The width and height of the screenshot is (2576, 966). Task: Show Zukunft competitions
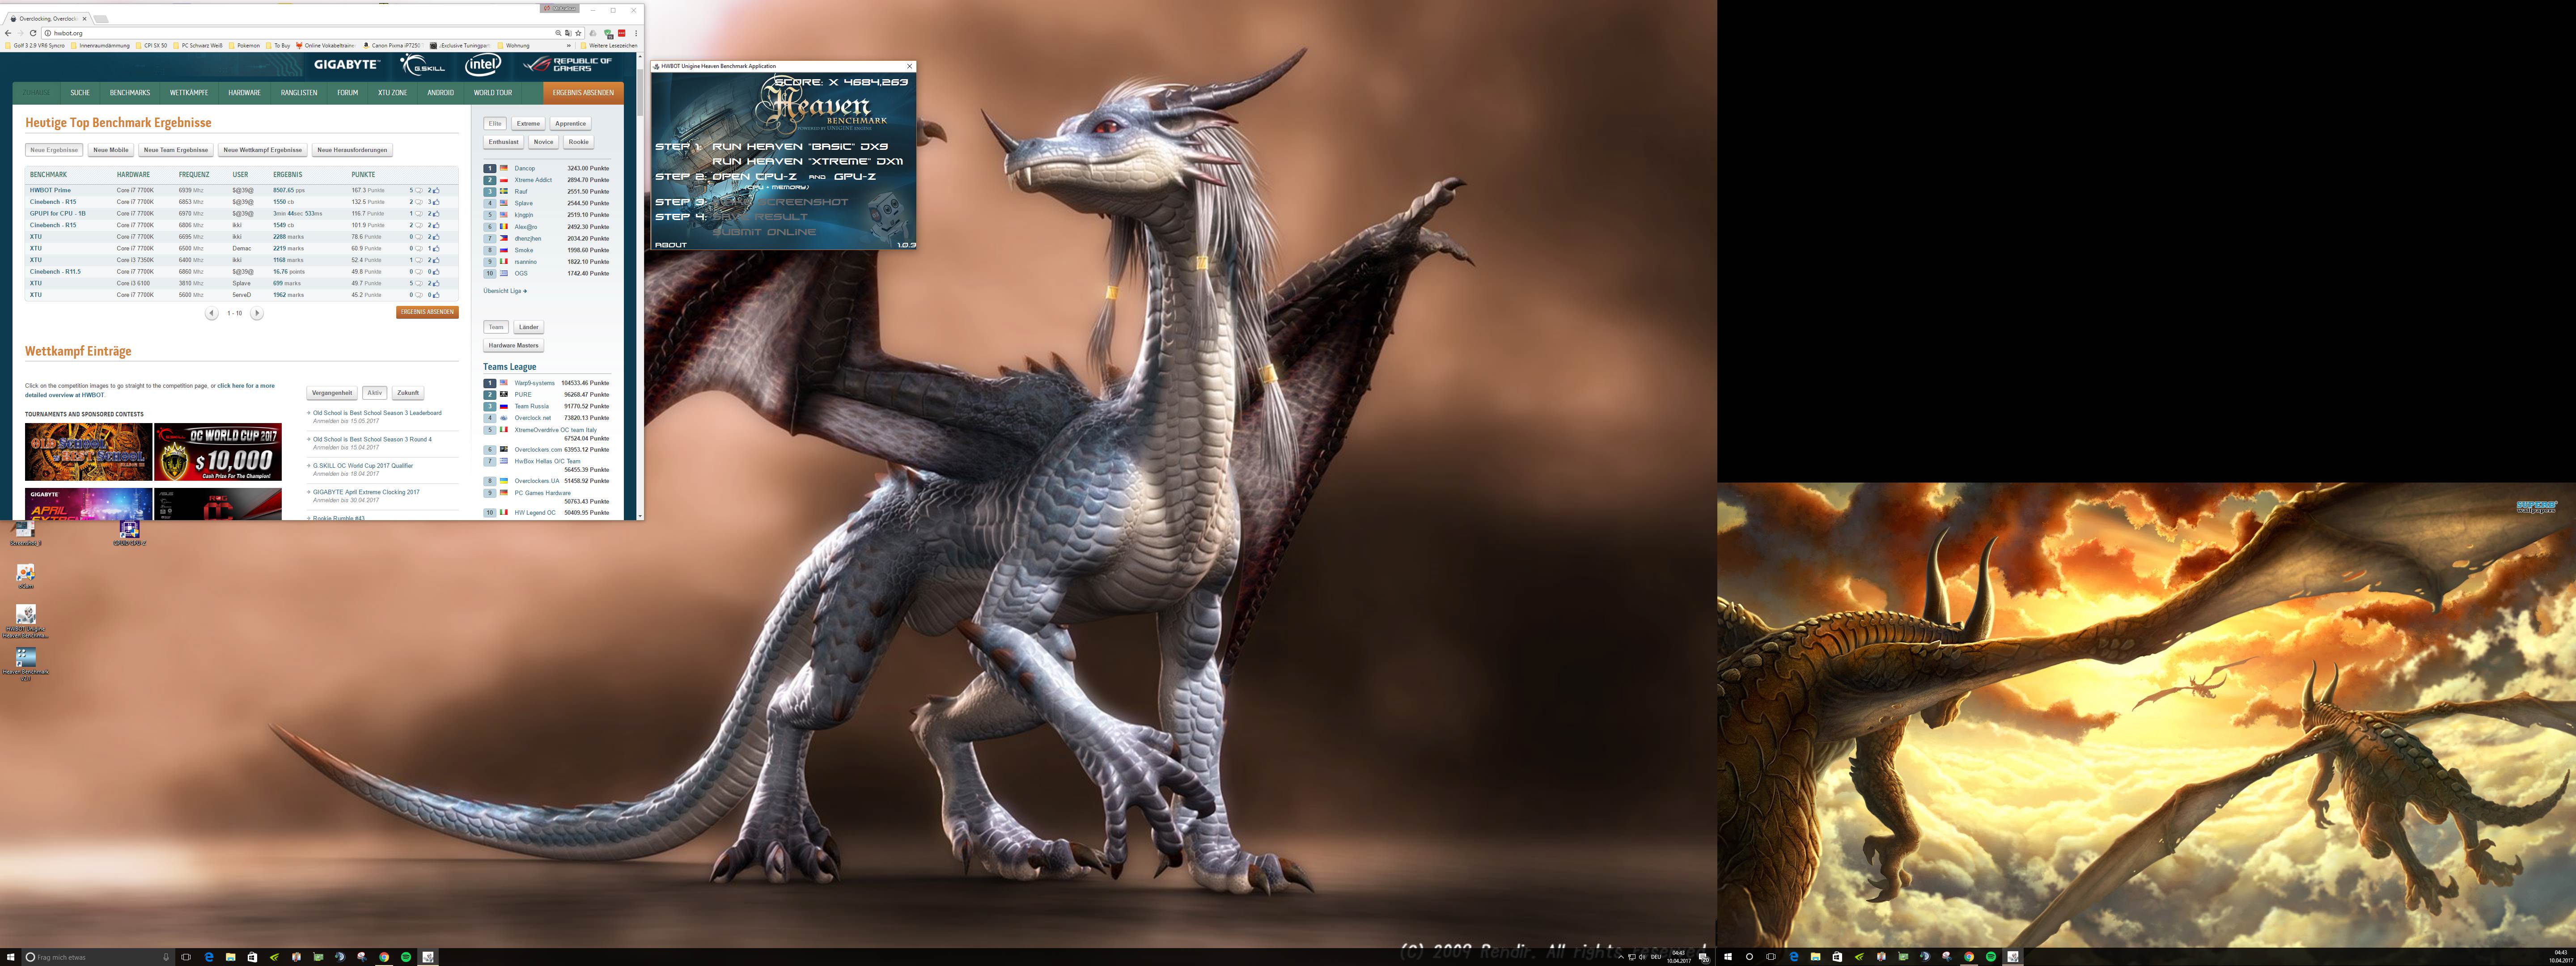[408, 393]
